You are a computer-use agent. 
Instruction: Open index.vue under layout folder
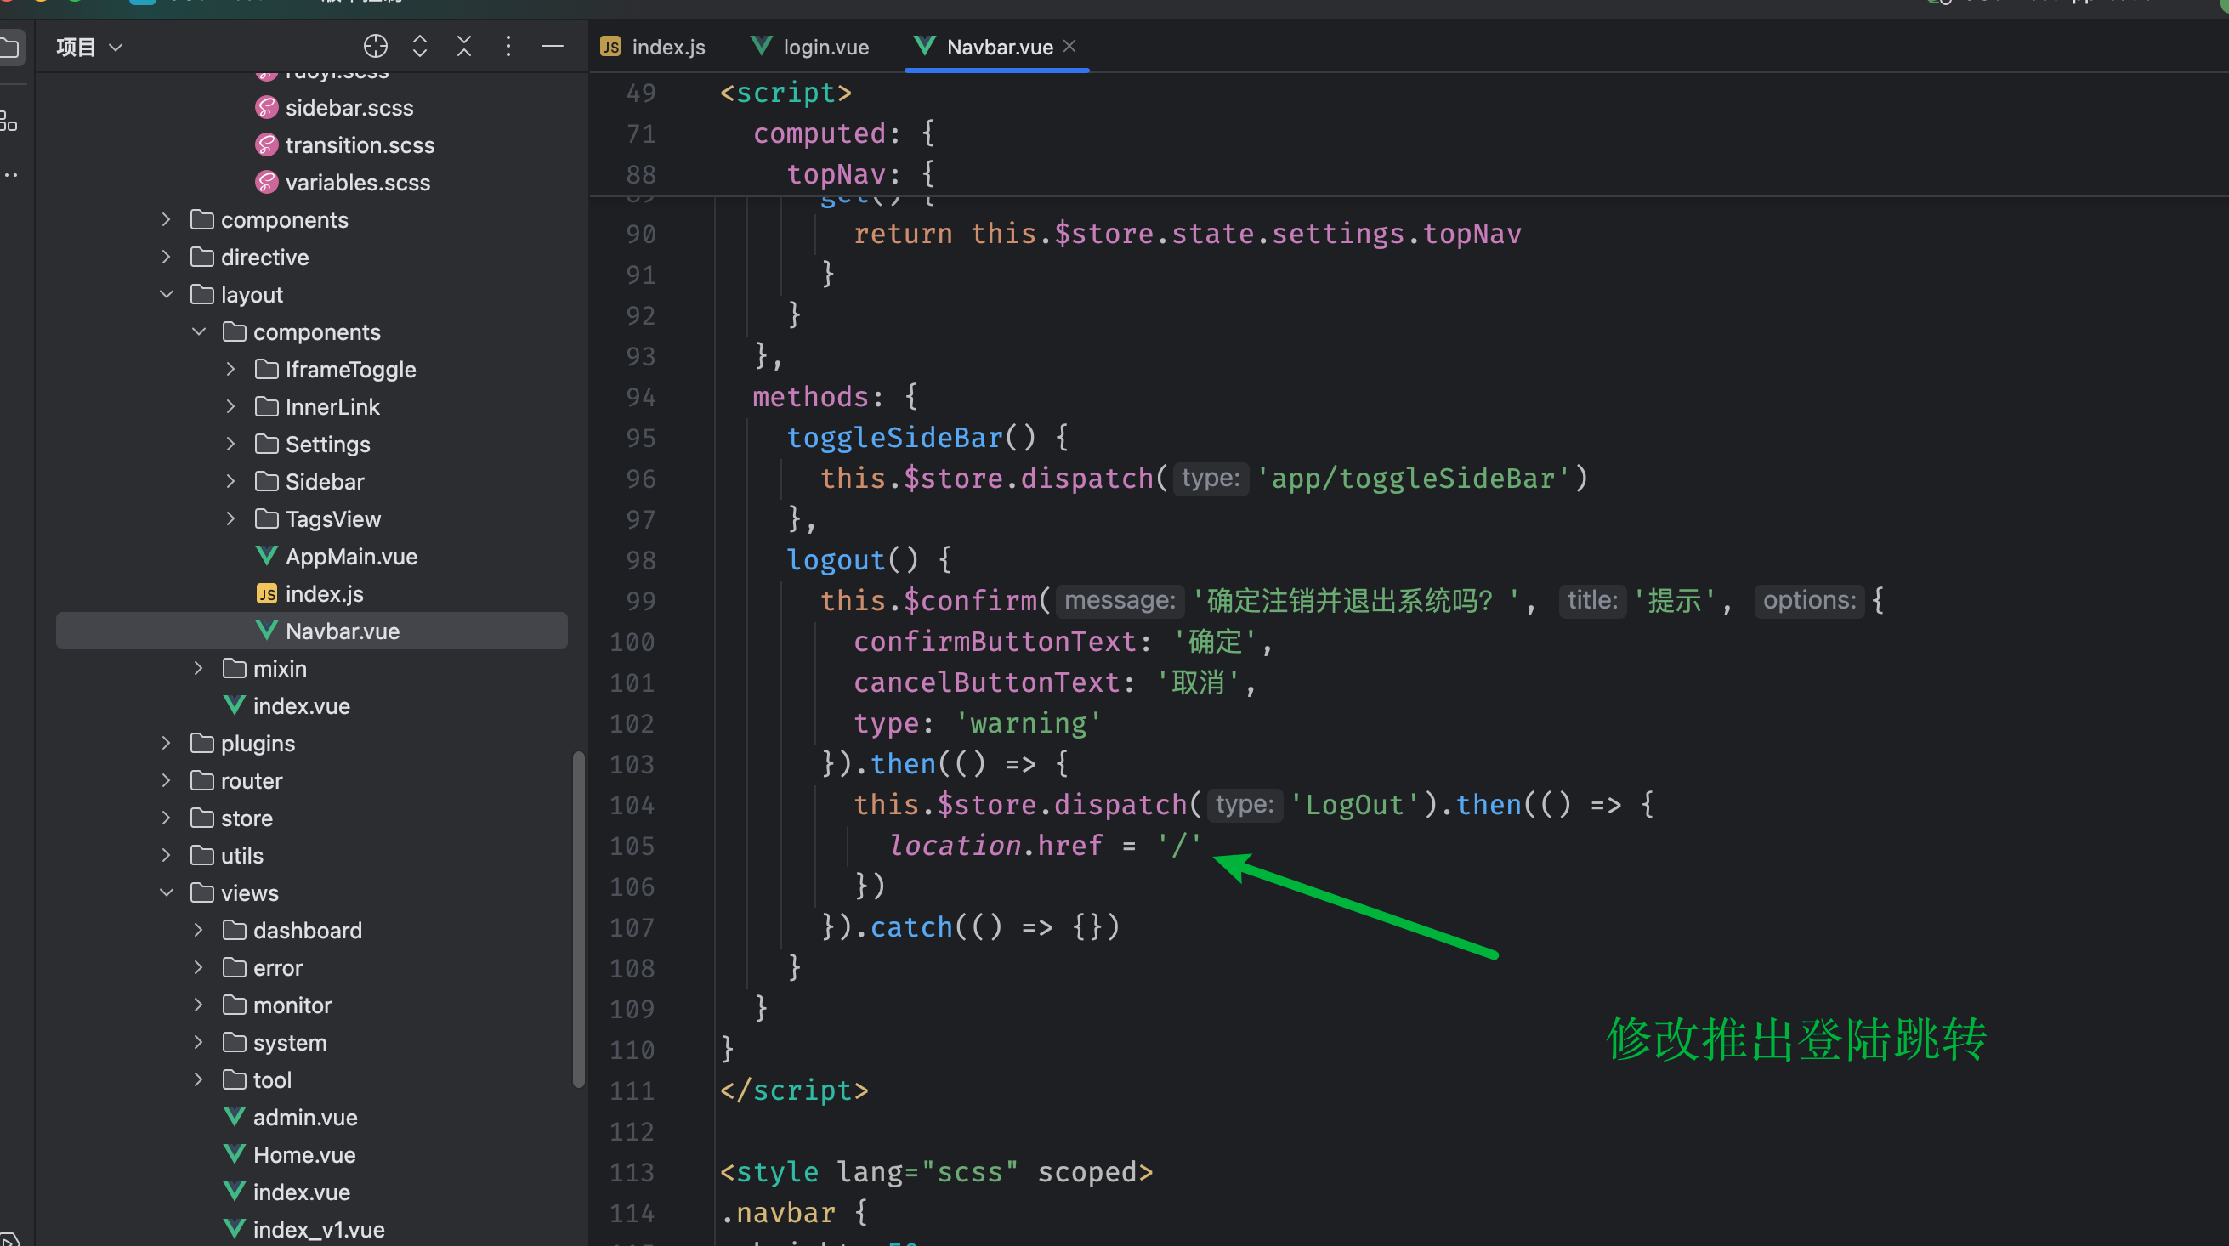(301, 706)
